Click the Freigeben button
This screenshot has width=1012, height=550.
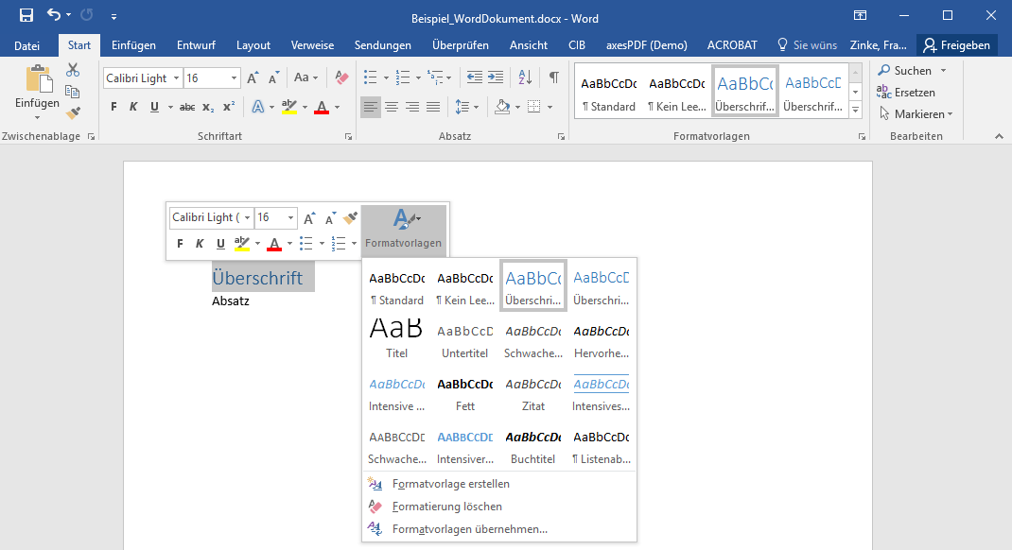pos(957,45)
